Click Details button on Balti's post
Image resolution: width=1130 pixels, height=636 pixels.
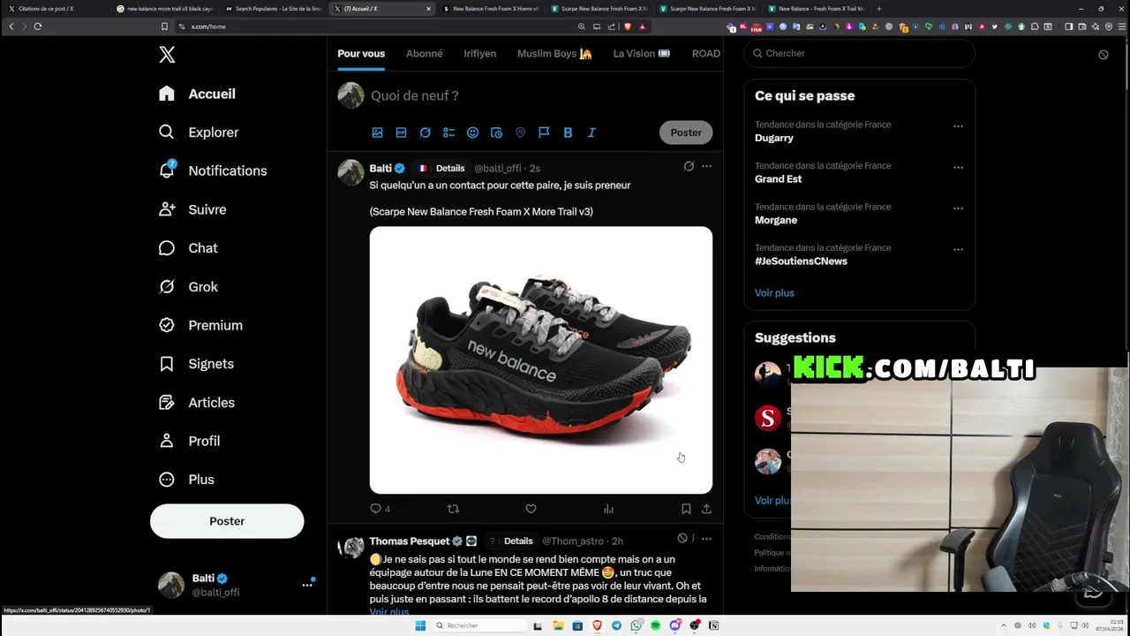click(450, 168)
